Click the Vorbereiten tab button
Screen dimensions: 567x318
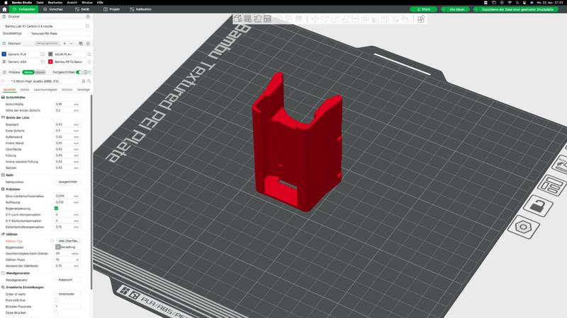click(24, 9)
